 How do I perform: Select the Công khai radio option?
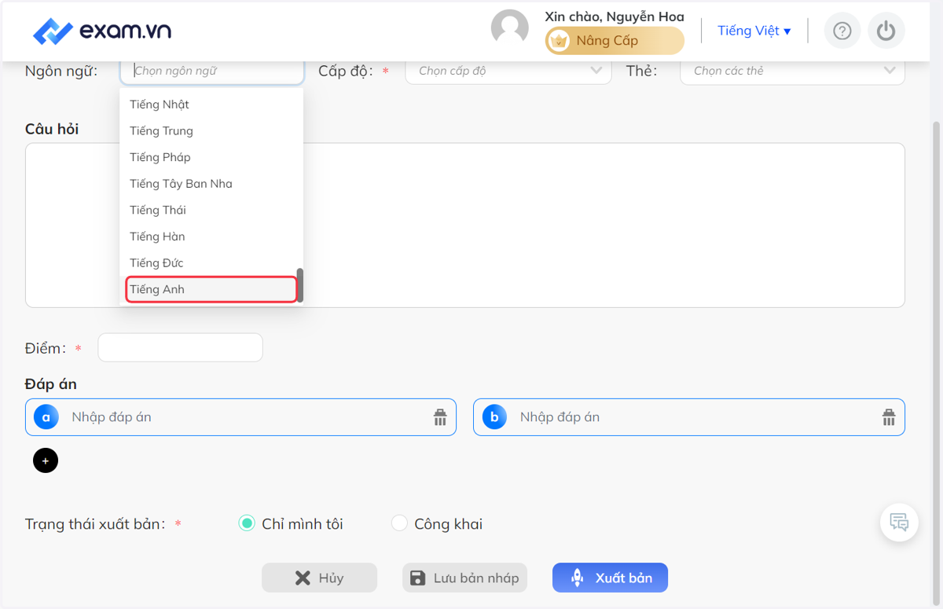[x=399, y=523]
